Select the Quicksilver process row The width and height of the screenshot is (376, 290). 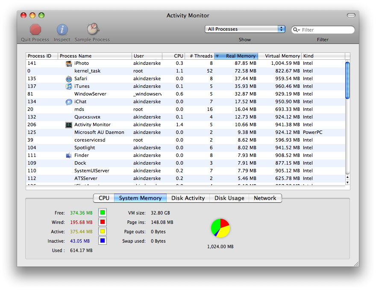click(185, 117)
